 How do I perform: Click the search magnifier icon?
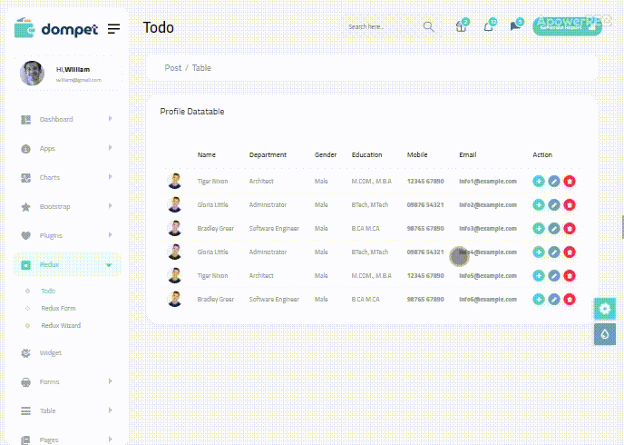pyautogui.click(x=429, y=26)
